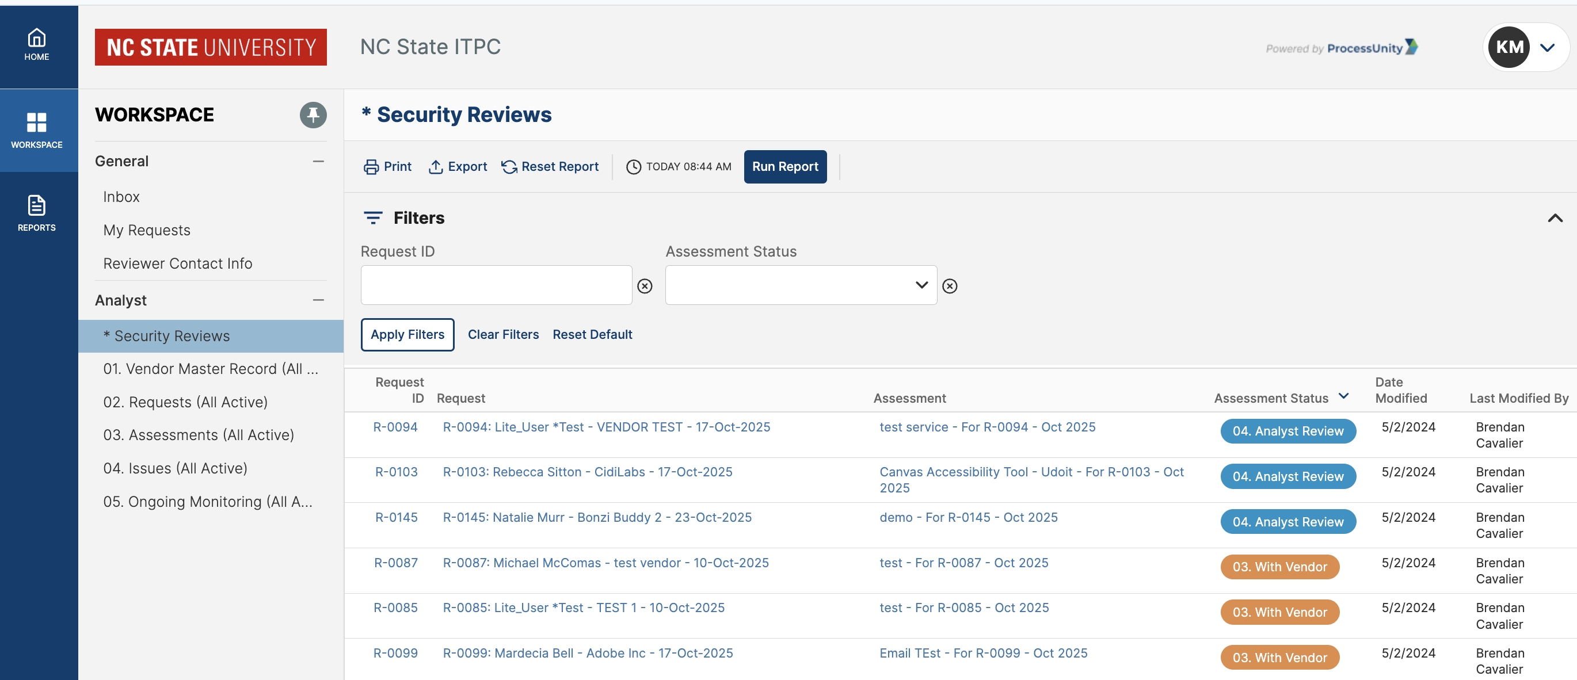The image size is (1577, 680).
Task: Toggle the workspace panel pin icon
Action: tap(313, 115)
